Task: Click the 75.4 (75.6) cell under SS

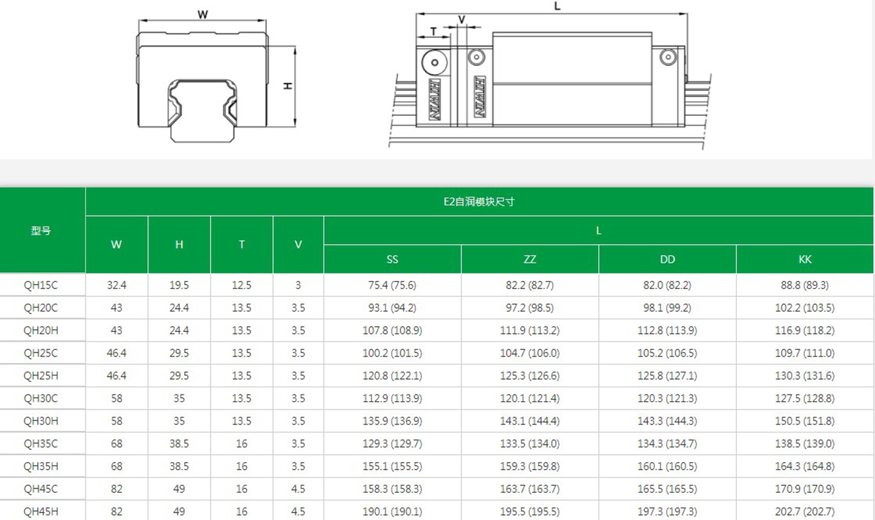Action: coord(392,285)
